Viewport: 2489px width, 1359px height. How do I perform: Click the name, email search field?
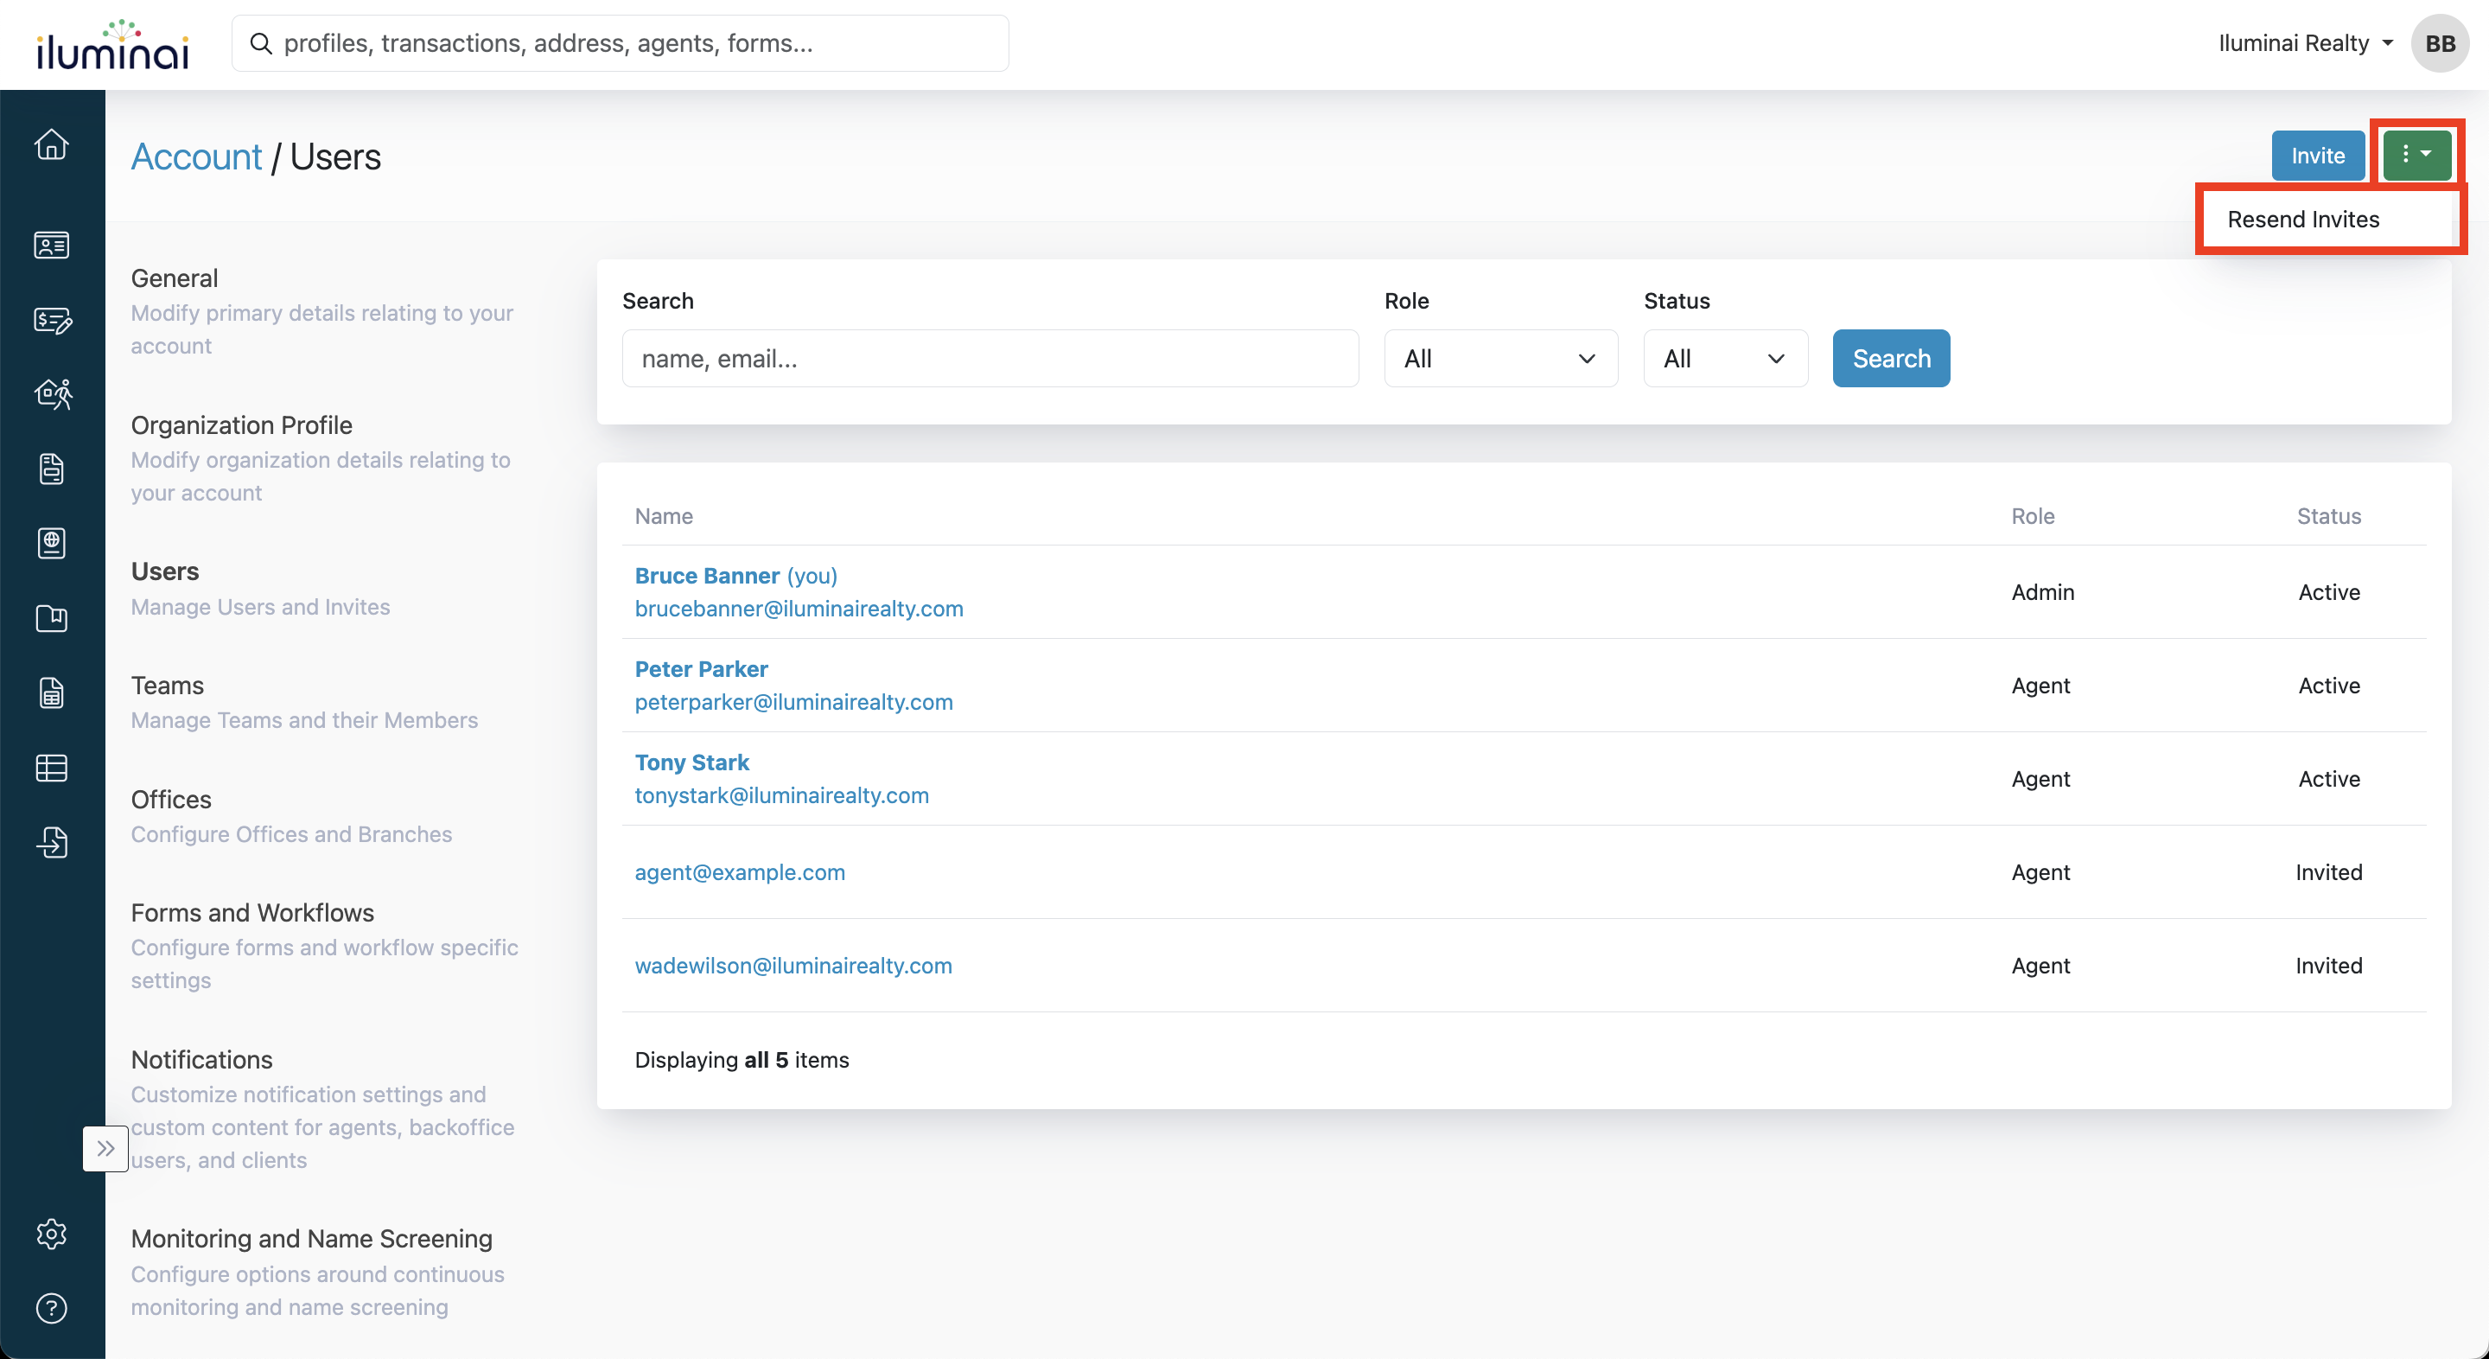[990, 359]
